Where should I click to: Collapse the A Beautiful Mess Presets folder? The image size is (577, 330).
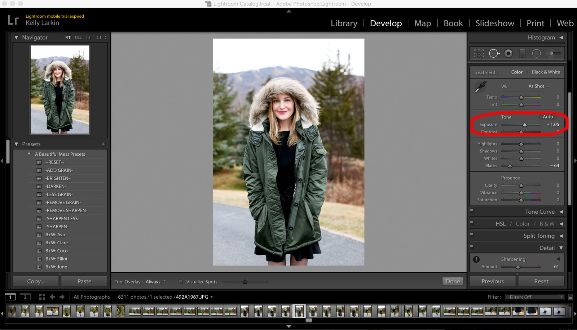29,154
